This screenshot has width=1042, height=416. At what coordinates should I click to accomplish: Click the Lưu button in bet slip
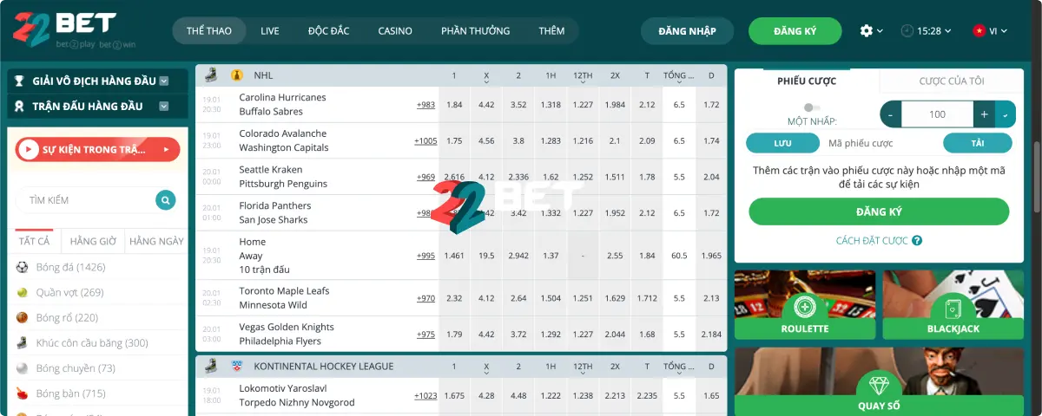click(782, 143)
